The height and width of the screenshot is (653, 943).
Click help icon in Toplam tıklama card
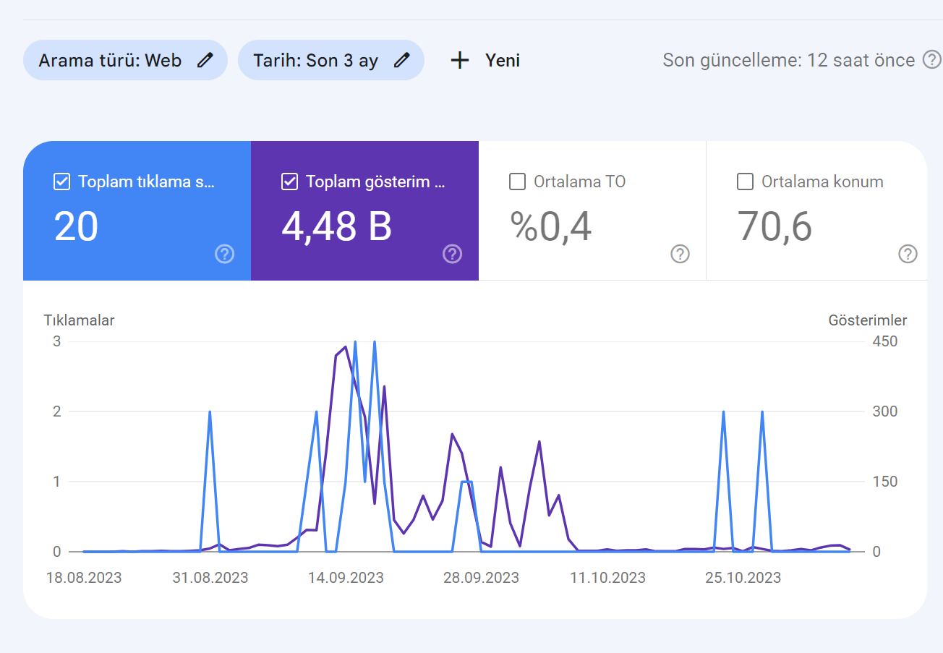225,254
